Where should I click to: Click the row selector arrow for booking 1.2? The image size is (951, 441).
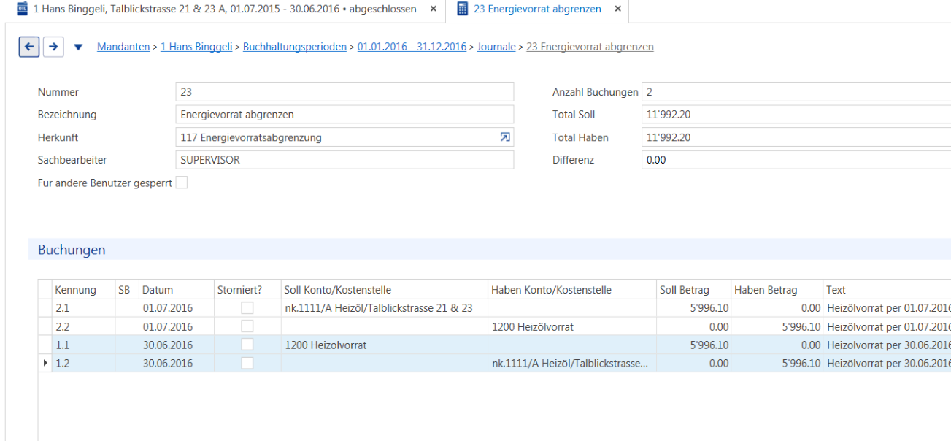point(45,363)
